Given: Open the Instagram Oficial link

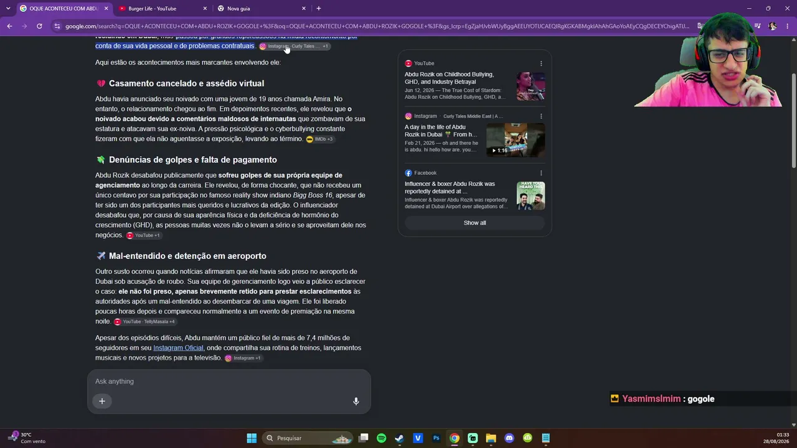Looking at the screenshot, I should tap(178, 348).
